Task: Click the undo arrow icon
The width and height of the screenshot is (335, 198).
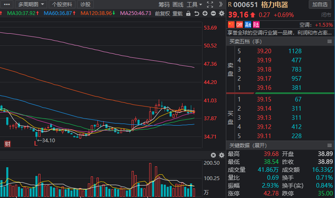Action: 197,14
